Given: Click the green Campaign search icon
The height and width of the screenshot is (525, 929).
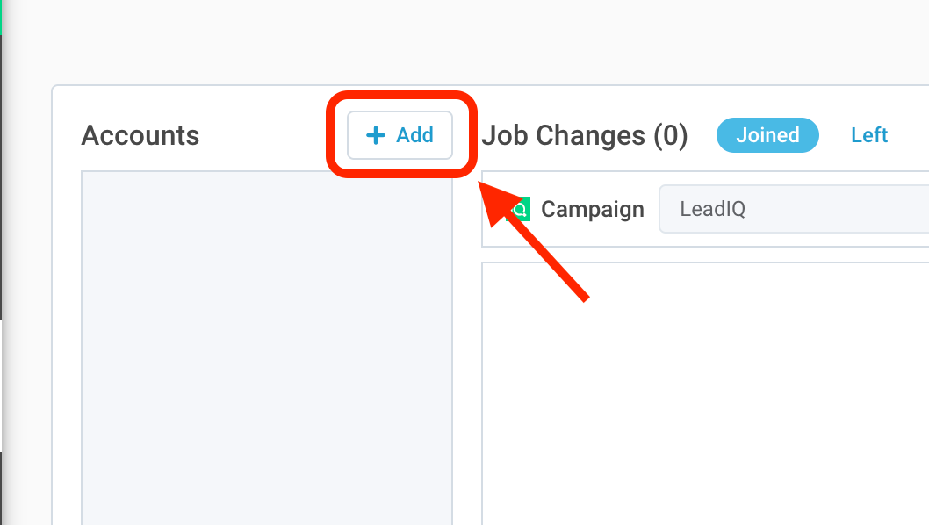Looking at the screenshot, I should pyautogui.click(x=521, y=210).
